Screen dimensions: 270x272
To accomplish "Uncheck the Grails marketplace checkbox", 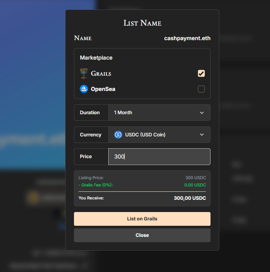I will click(201, 73).
